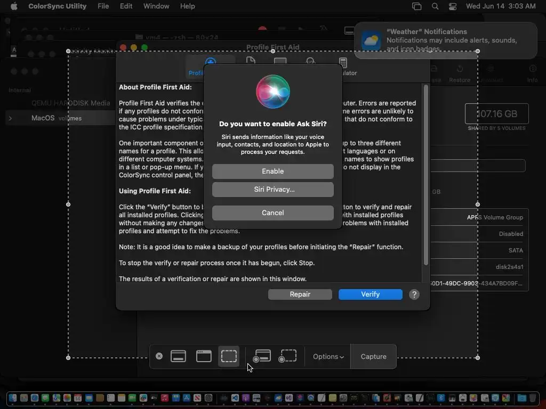Screen dimensions: 546x409
Task: Open the Apple menu
Action: tap(13, 6)
